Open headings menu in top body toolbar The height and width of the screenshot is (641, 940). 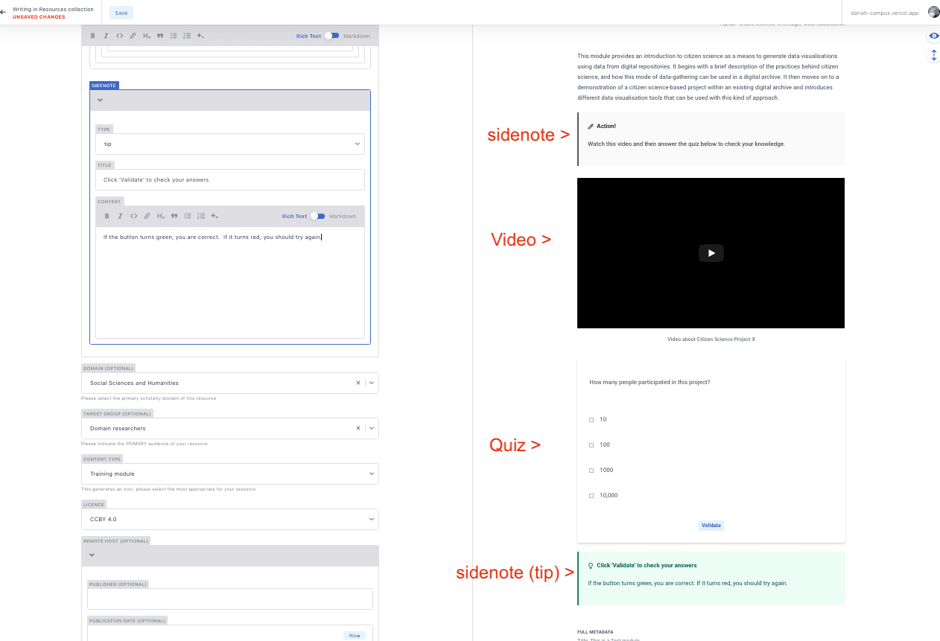pos(147,36)
